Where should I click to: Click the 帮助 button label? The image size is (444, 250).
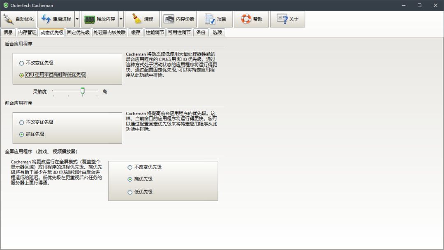tap(258, 19)
